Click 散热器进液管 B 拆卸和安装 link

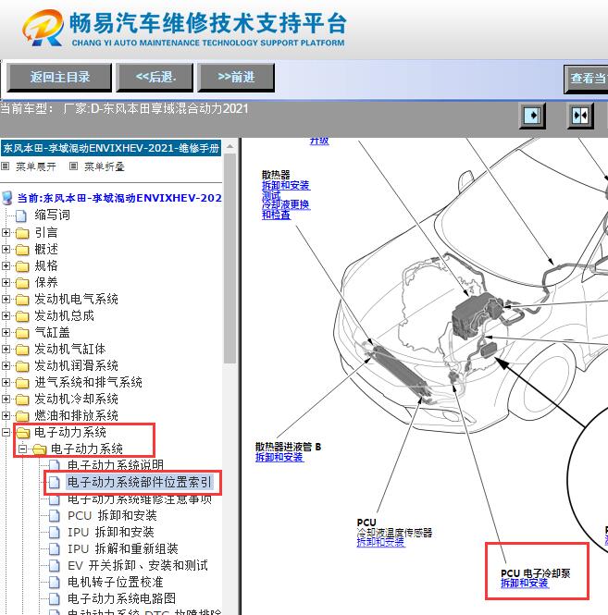279,458
